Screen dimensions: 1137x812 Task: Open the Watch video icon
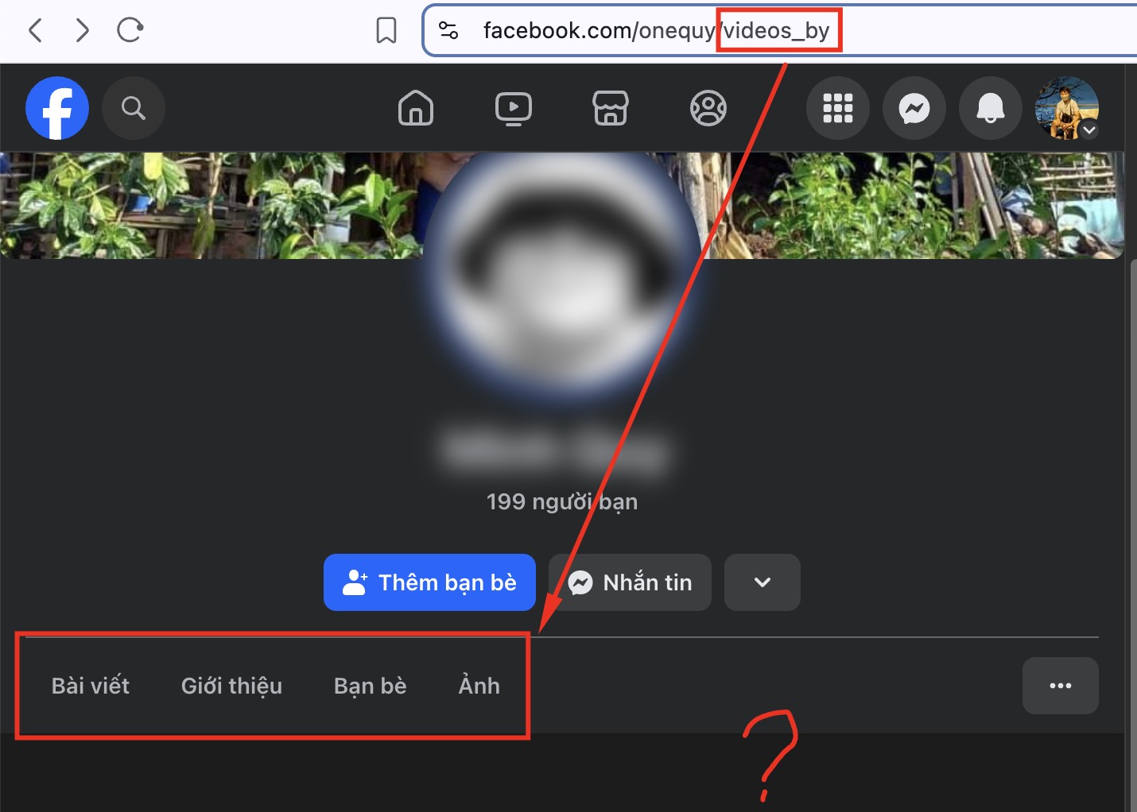[x=514, y=108]
